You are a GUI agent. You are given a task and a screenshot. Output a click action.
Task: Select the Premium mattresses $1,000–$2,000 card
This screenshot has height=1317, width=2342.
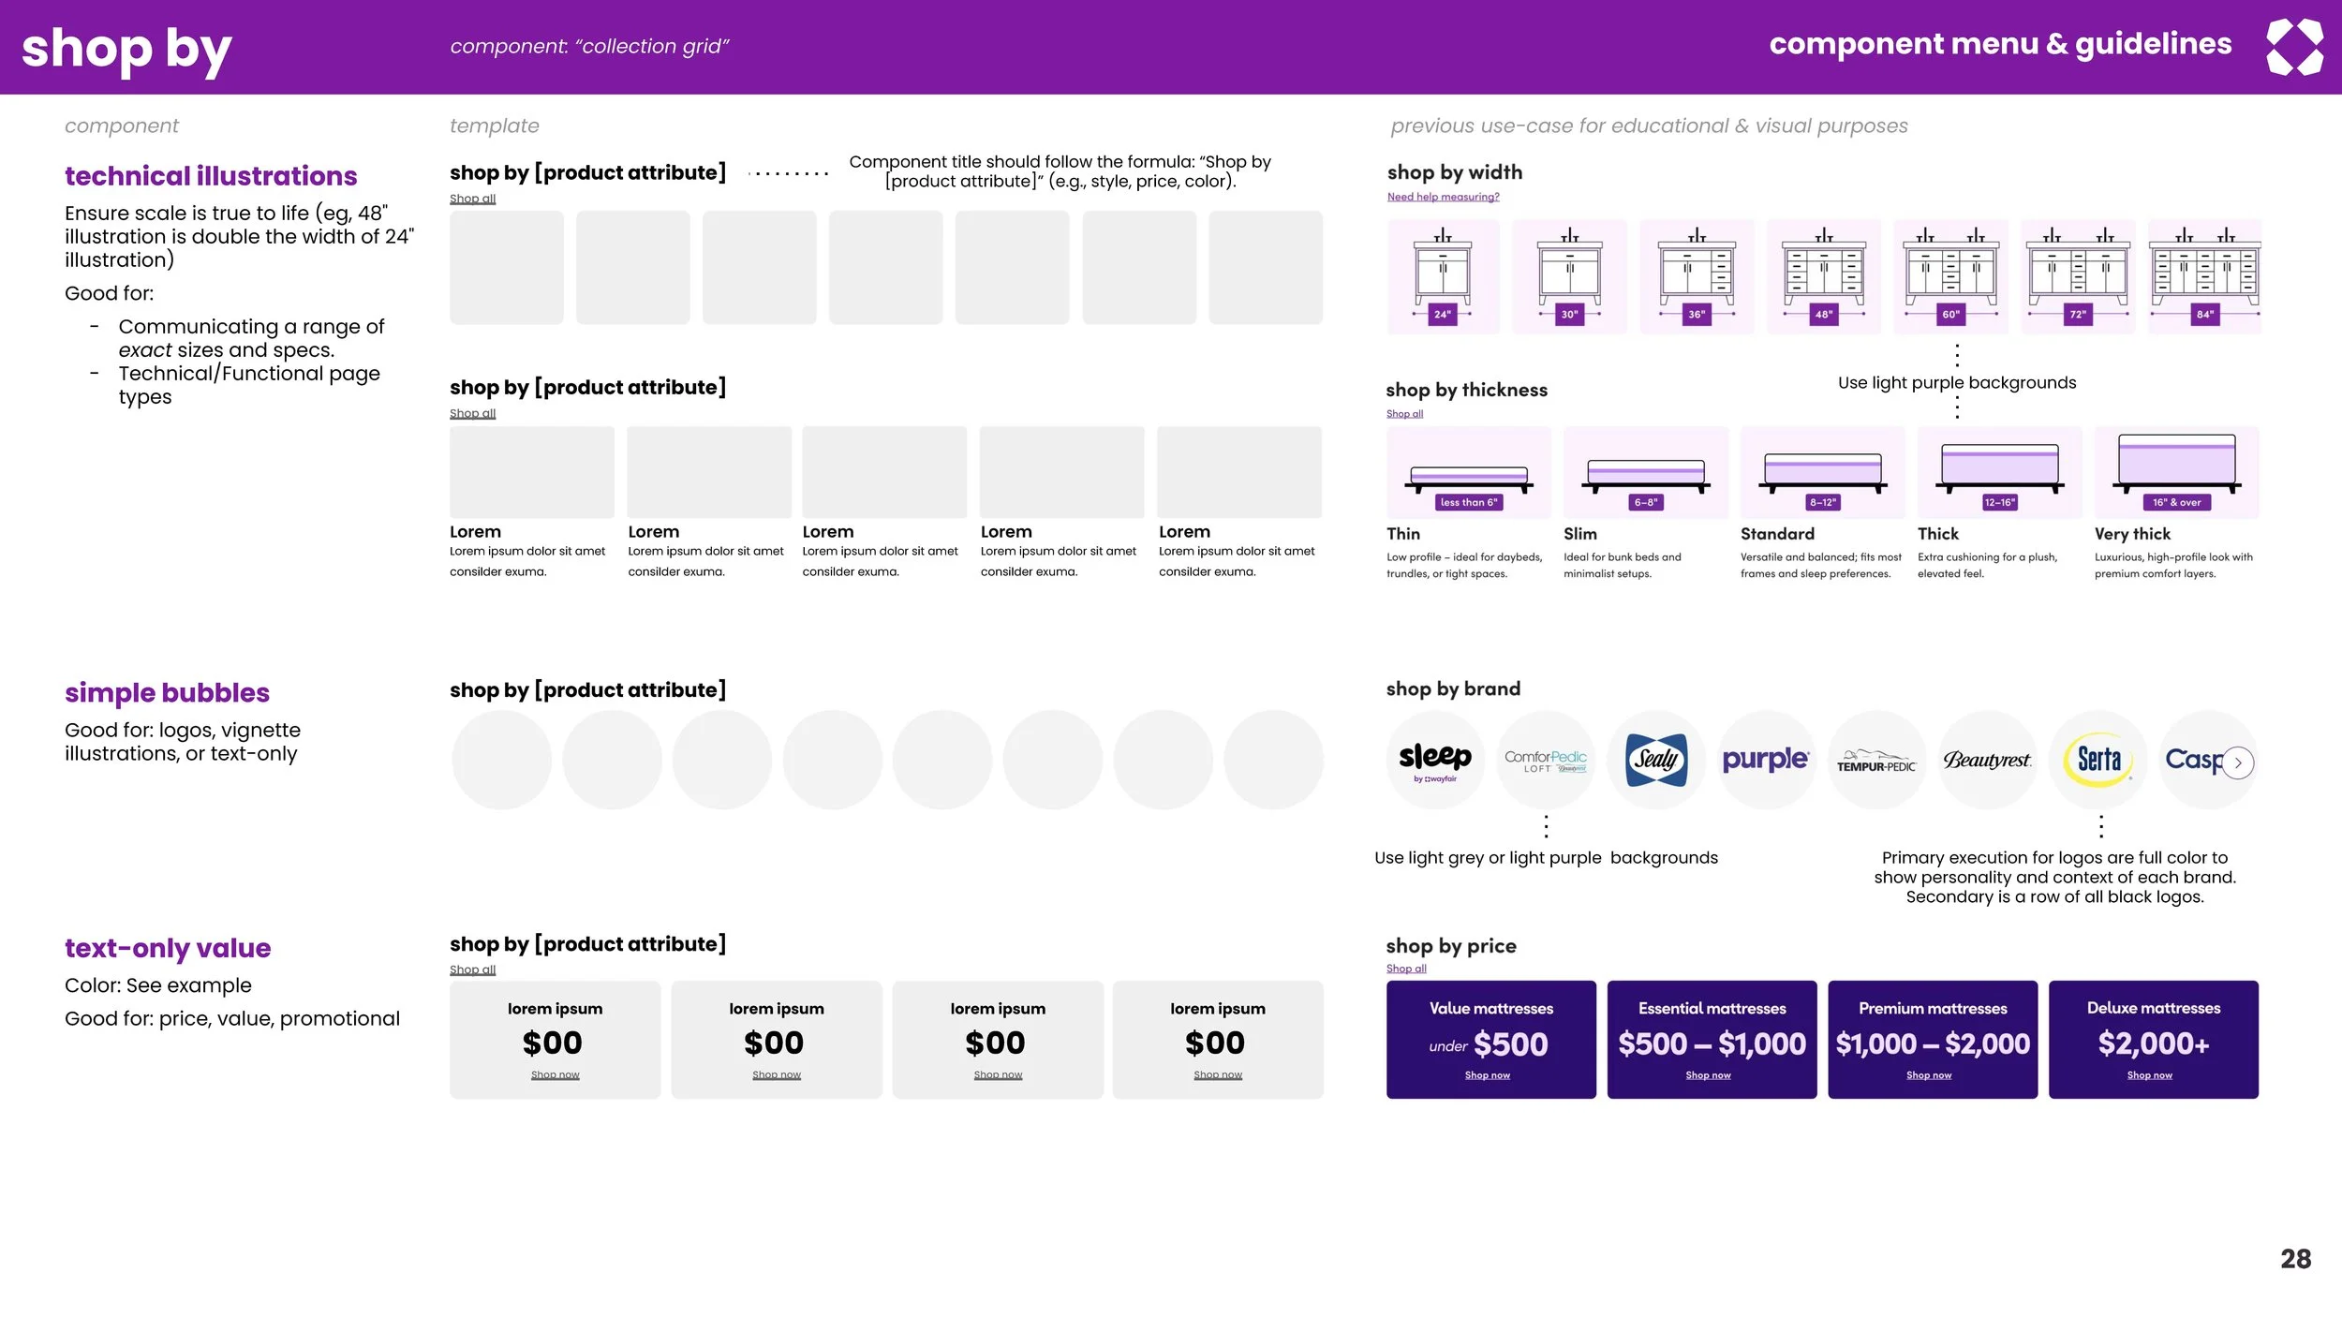1933,1039
